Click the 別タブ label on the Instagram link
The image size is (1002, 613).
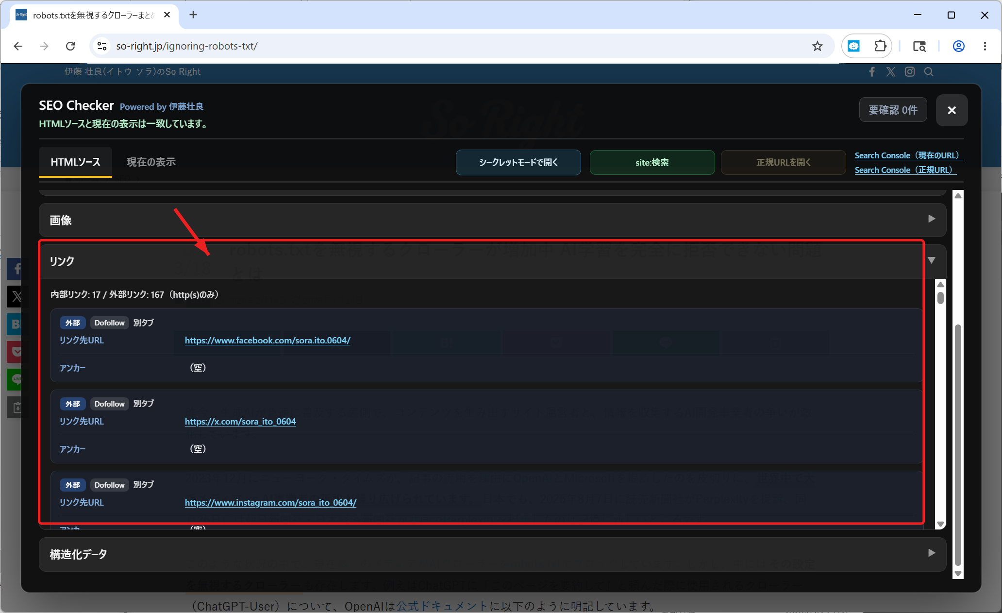pyautogui.click(x=144, y=485)
